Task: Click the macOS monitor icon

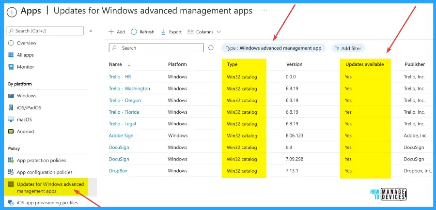Action: (11, 120)
